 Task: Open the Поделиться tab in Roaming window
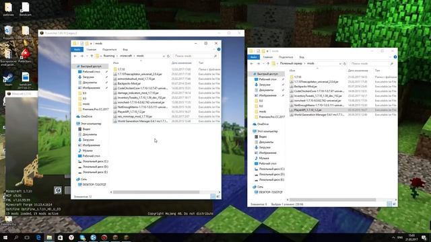[109, 49]
